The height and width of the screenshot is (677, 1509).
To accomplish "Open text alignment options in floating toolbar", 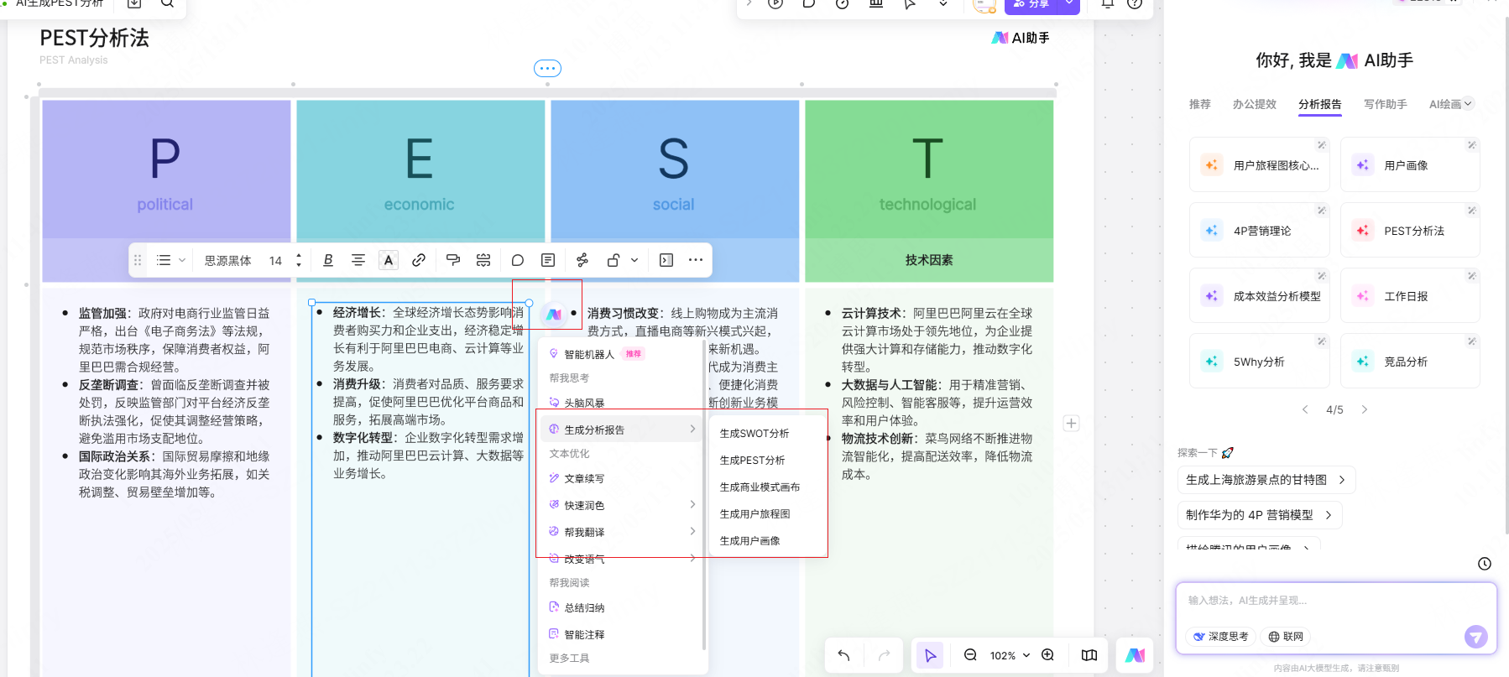I will click(358, 260).
